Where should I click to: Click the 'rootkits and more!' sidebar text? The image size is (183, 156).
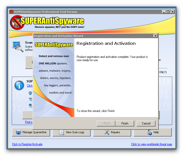coord(61,93)
